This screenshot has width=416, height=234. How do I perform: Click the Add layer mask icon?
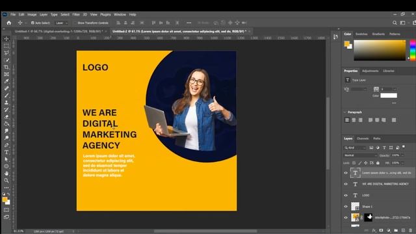(382, 231)
